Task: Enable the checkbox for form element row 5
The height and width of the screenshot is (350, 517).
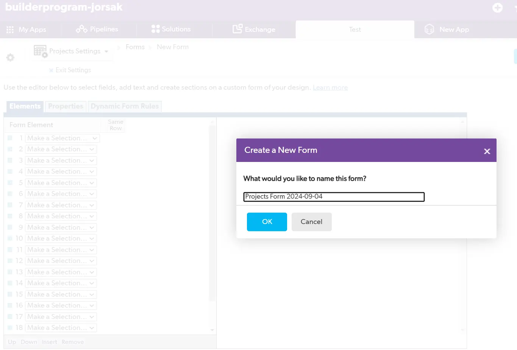Action: click(9, 183)
